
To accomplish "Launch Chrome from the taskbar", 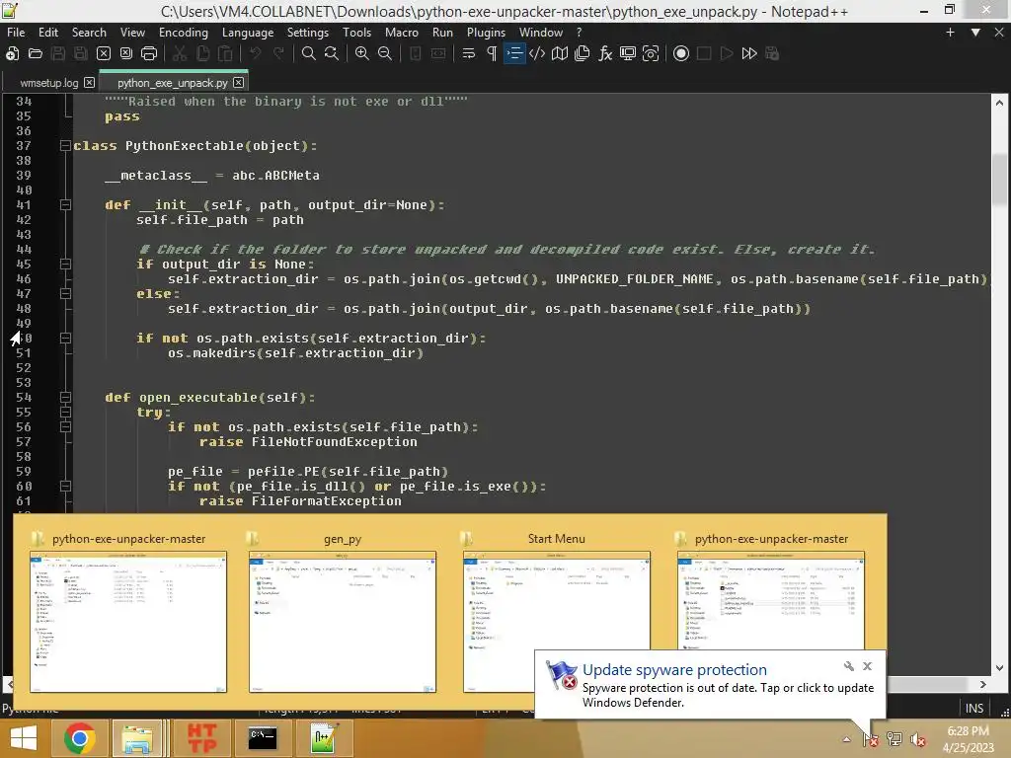I will click(80, 738).
